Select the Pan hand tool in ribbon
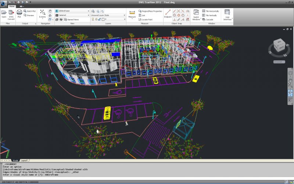 coord(50,11)
